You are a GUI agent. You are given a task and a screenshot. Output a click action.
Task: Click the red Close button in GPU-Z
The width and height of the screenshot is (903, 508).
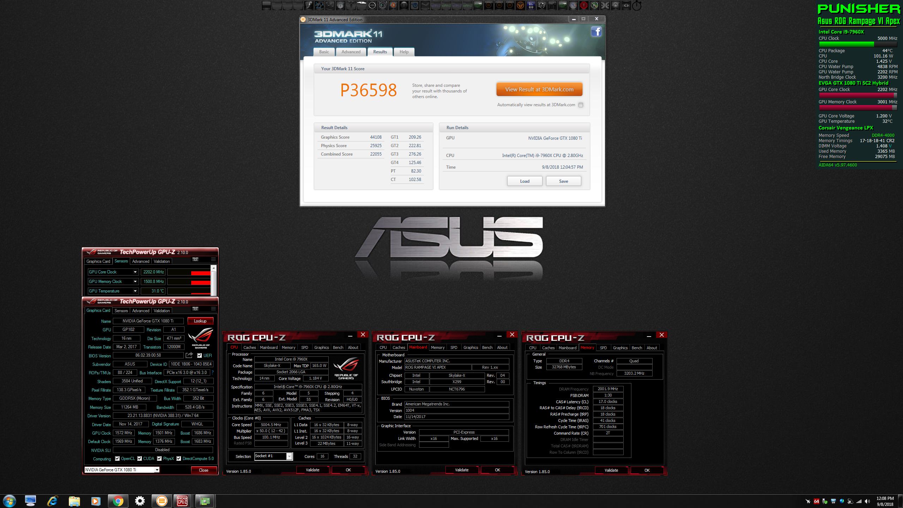204,470
